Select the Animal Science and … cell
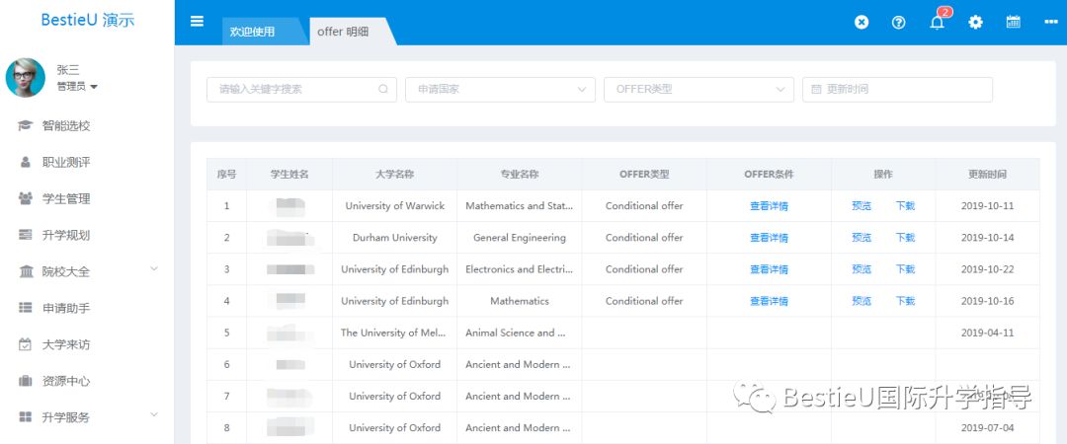This screenshot has height=444, width=1067. click(x=520, y=333)
